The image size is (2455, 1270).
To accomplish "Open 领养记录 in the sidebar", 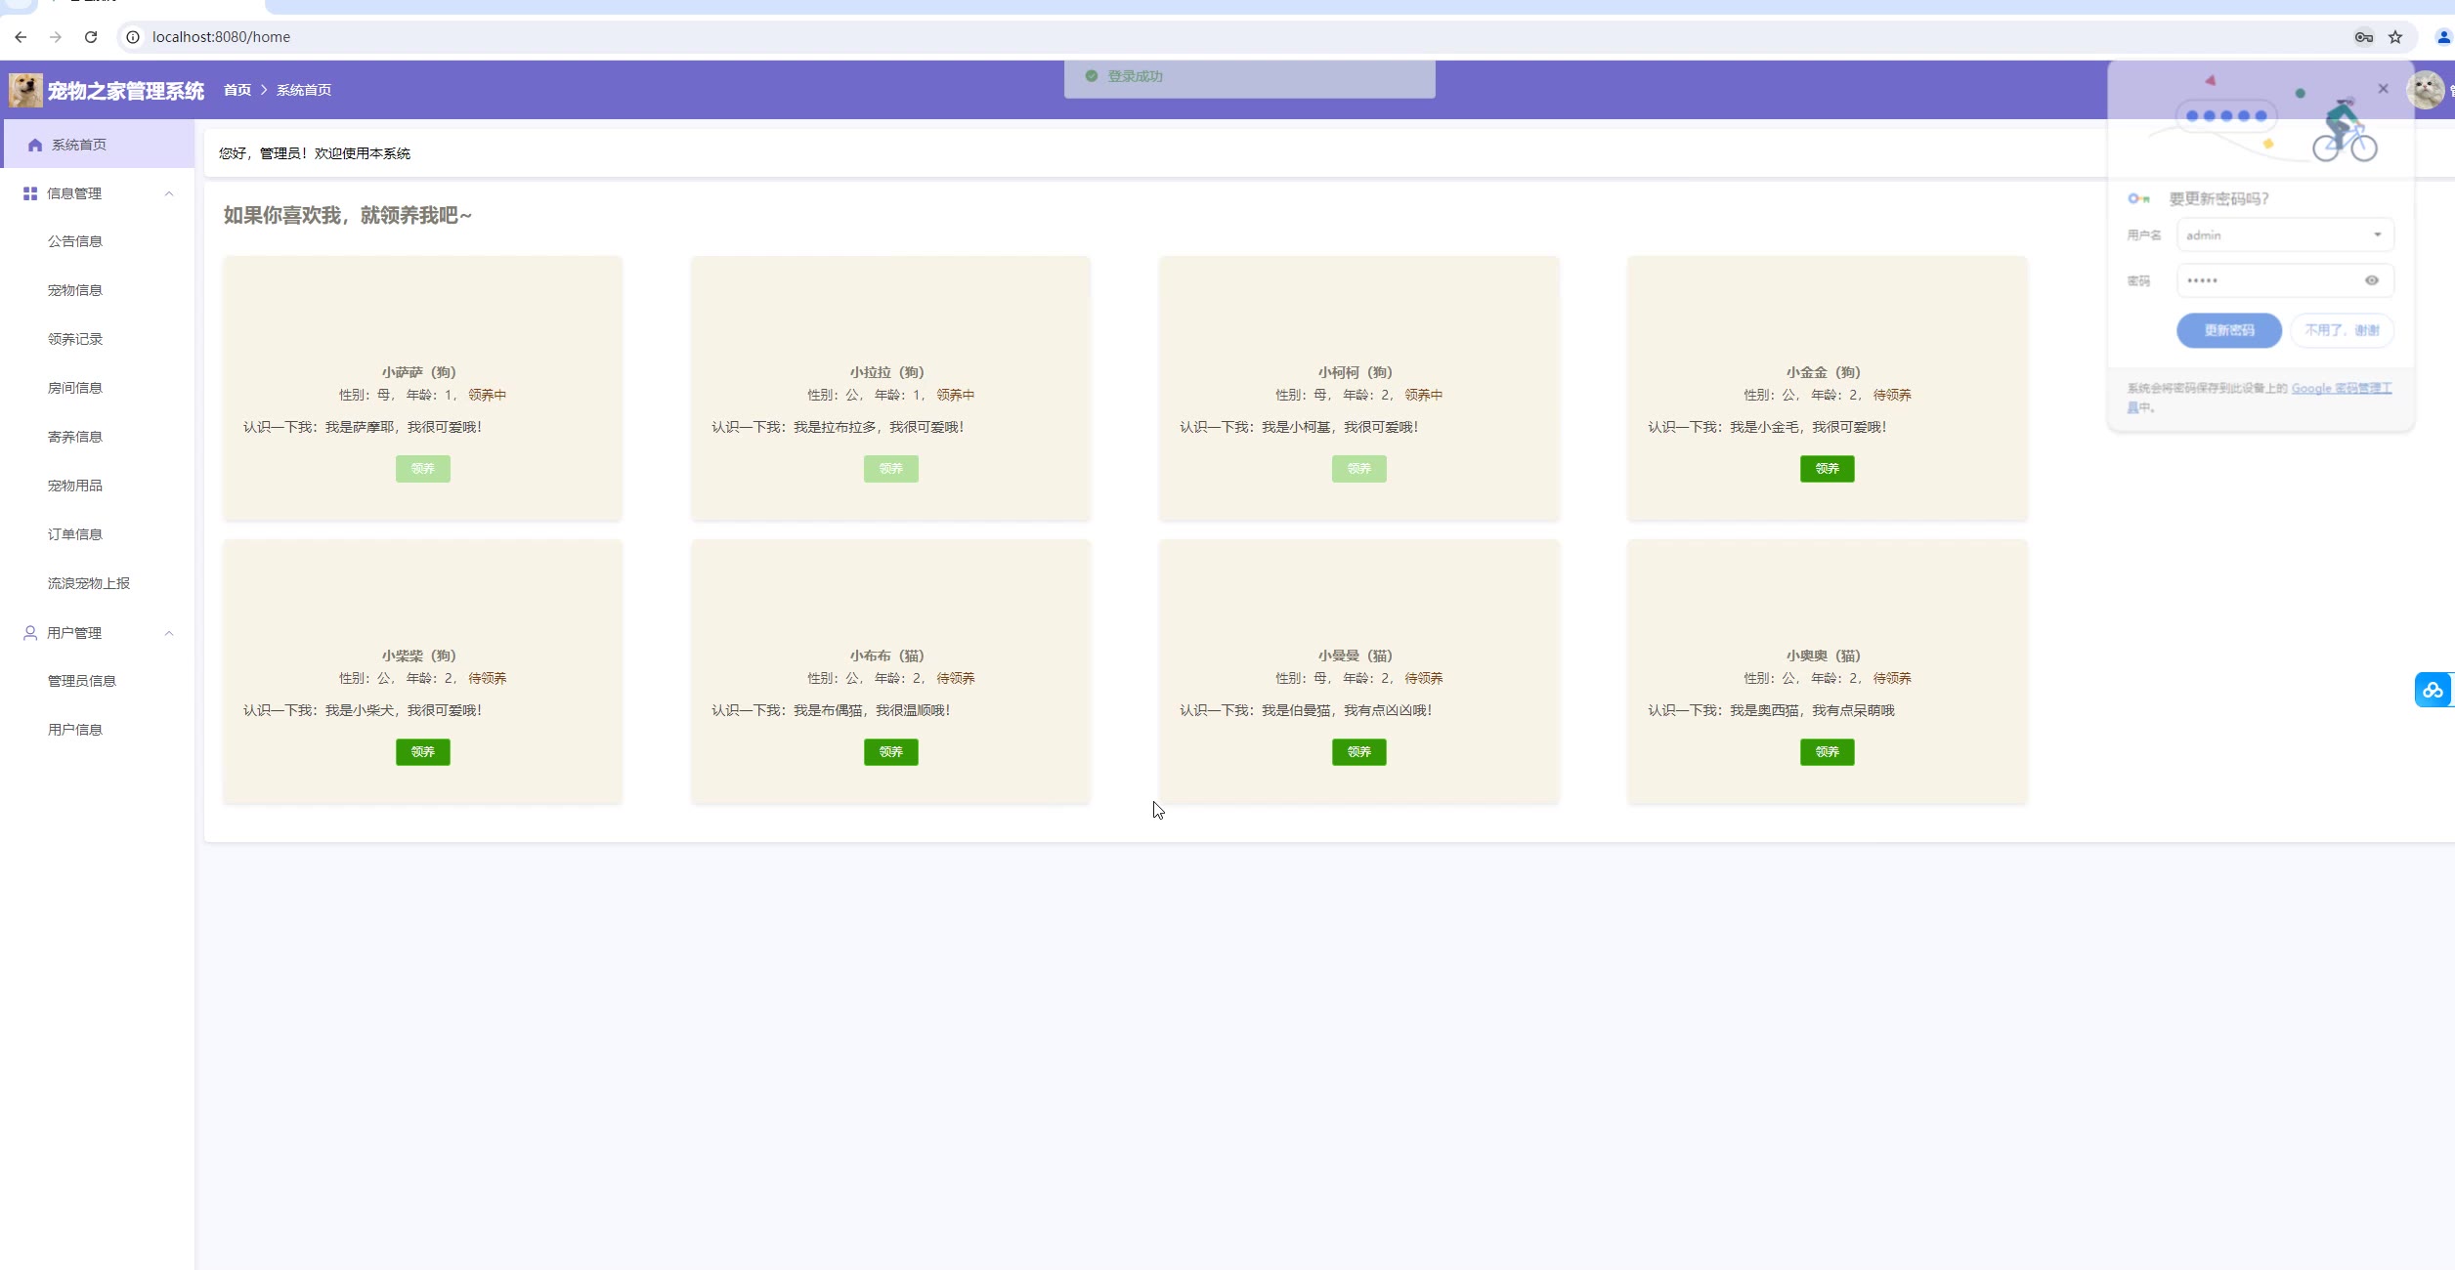I will pyautogui.click(x=75, y=339).
